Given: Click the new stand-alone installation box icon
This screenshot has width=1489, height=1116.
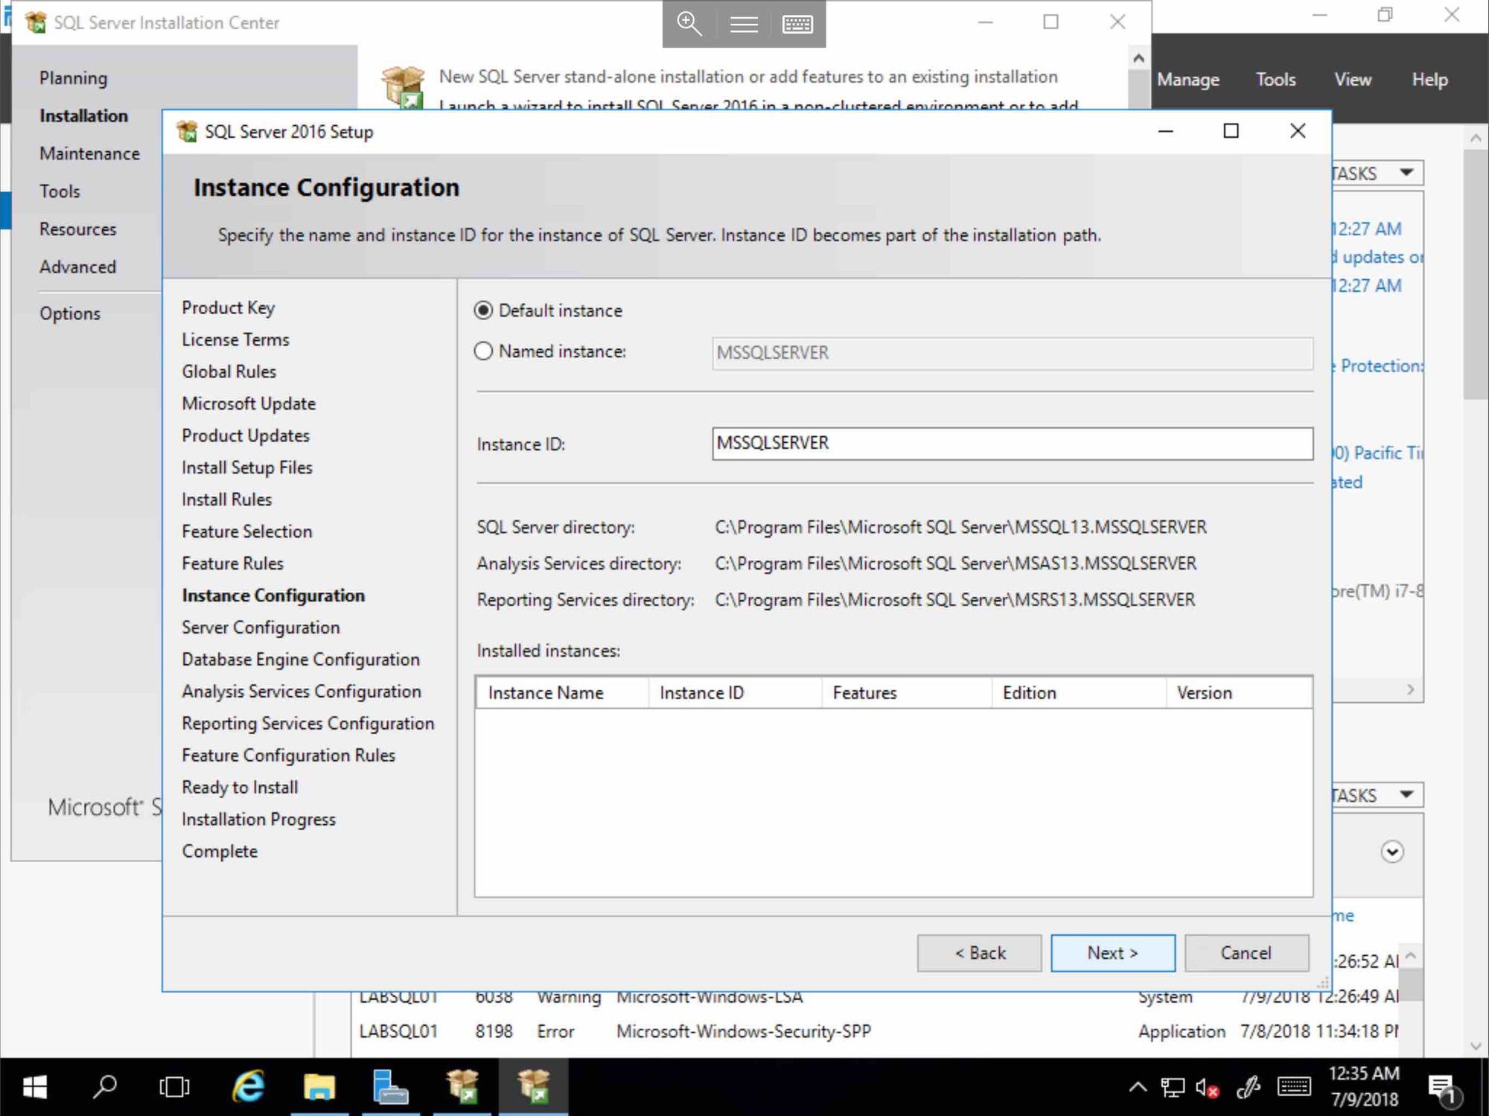Looking at the screenshot, I should 403,87.
